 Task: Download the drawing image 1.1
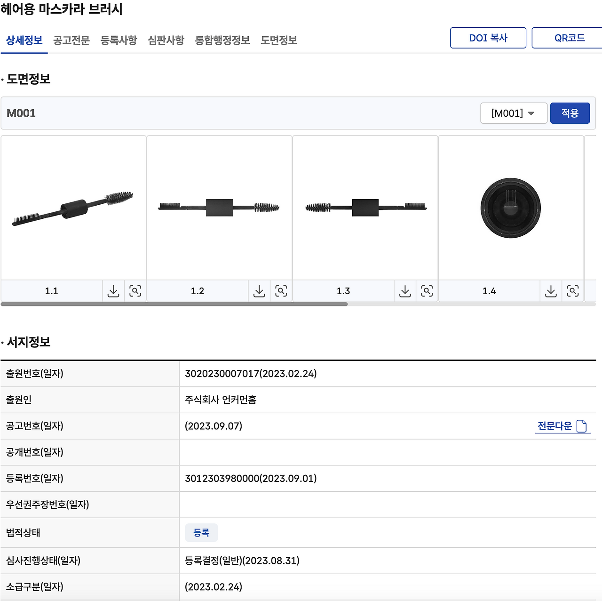(113, 291)
